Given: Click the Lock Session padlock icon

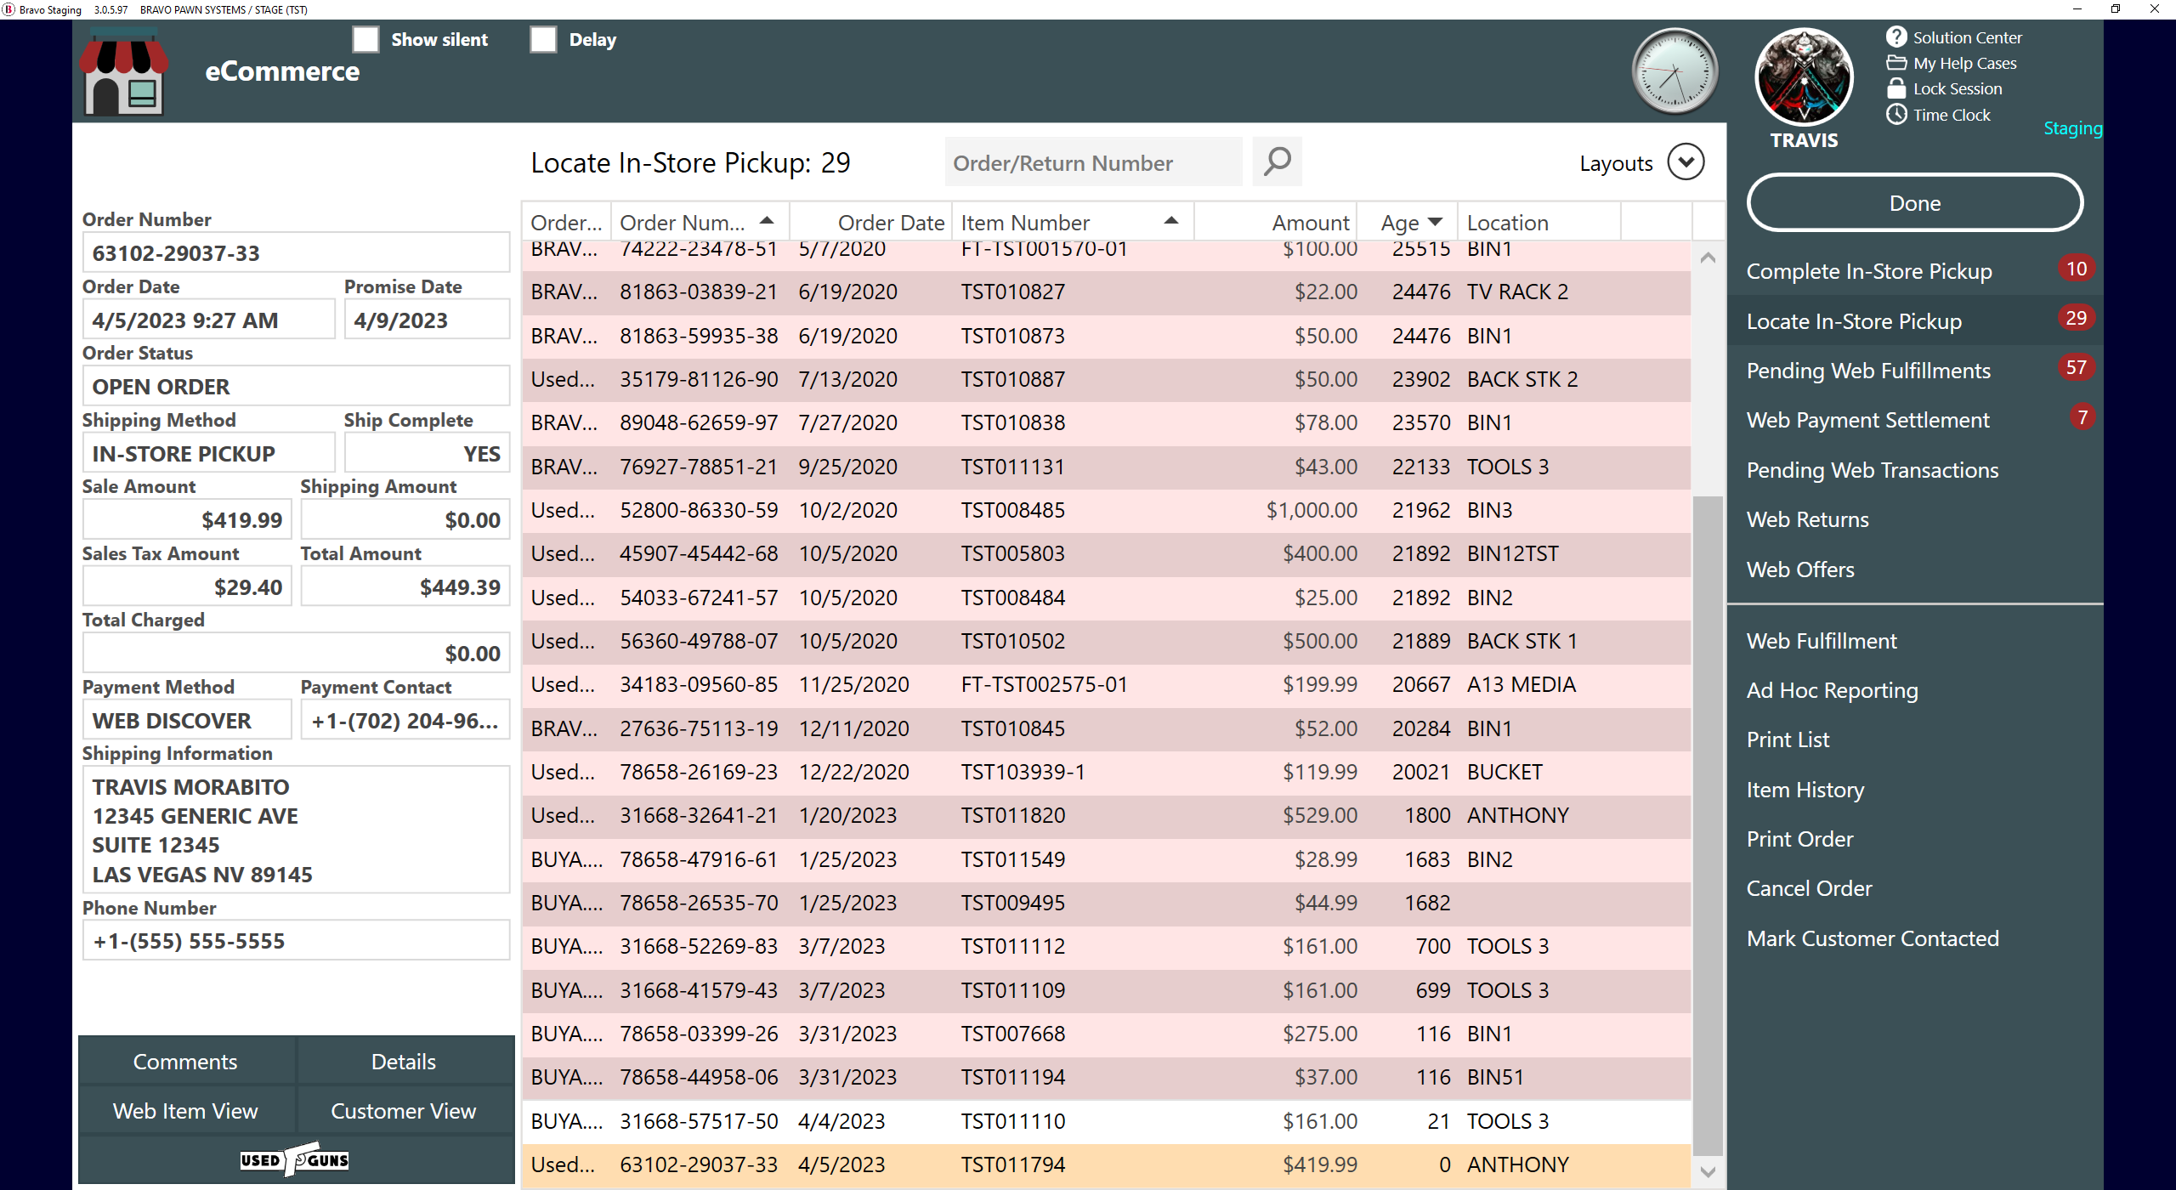Looking at the screenshot, I should click(x=1895, y=88).
